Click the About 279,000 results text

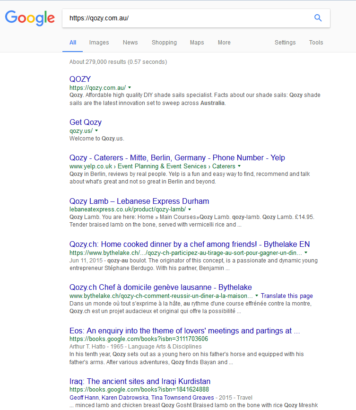[118, 62]
